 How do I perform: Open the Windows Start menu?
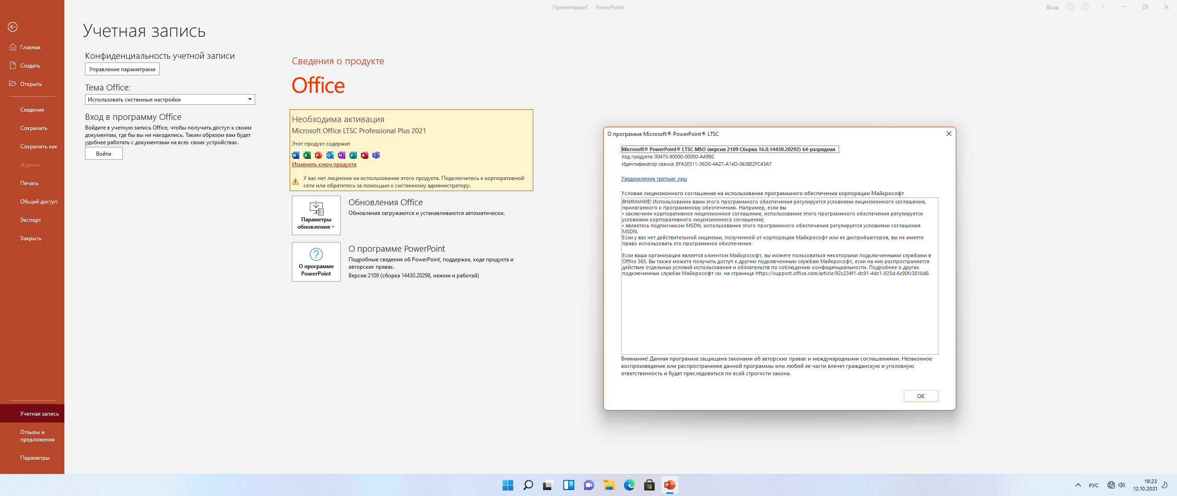click(x=508, y=485)
